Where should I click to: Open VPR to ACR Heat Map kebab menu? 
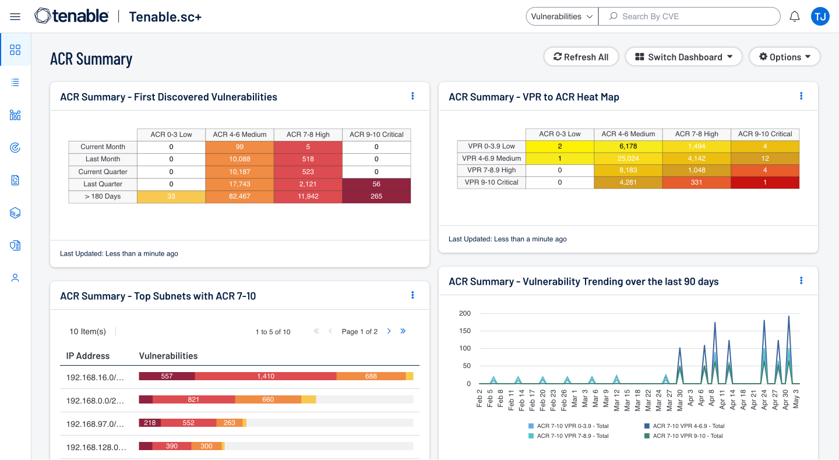801,96
